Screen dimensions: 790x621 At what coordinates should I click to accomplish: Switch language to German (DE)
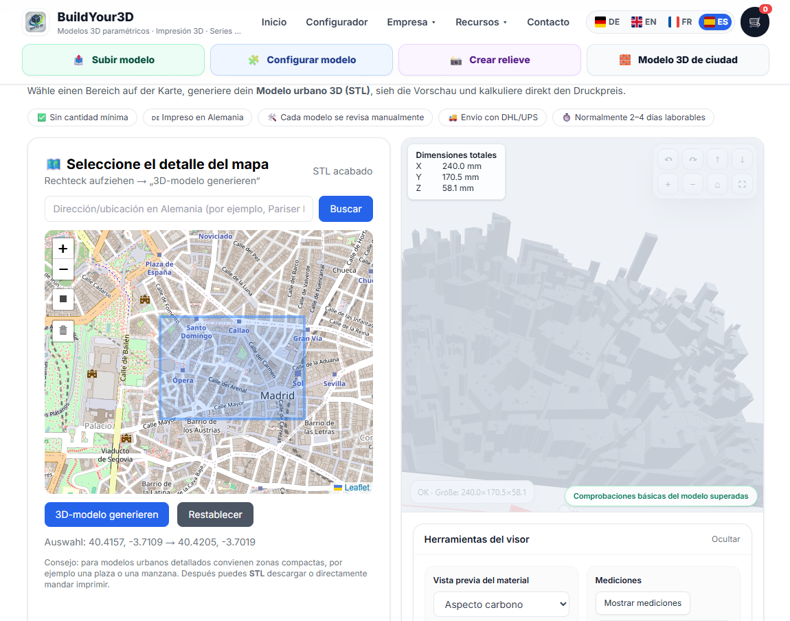(x=607, y=22)
